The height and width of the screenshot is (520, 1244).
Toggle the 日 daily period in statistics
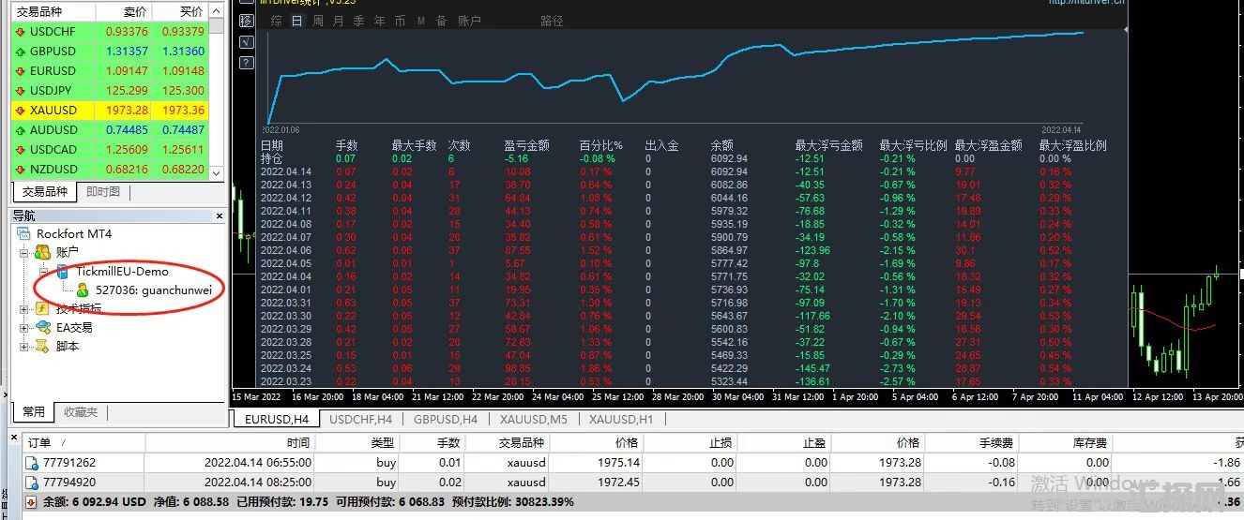[296, 21]
